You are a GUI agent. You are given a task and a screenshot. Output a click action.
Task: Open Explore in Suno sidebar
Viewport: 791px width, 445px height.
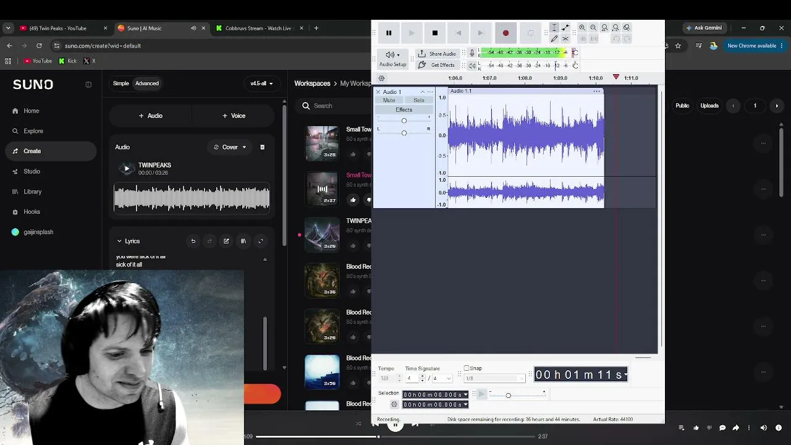pos(33,131)
